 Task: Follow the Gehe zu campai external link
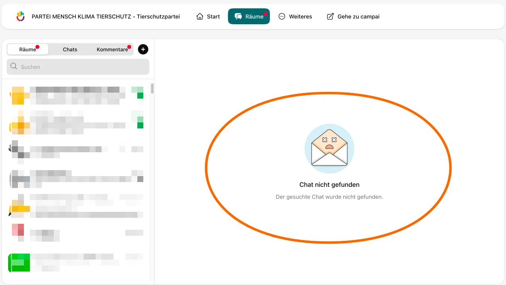click(353, 16)
